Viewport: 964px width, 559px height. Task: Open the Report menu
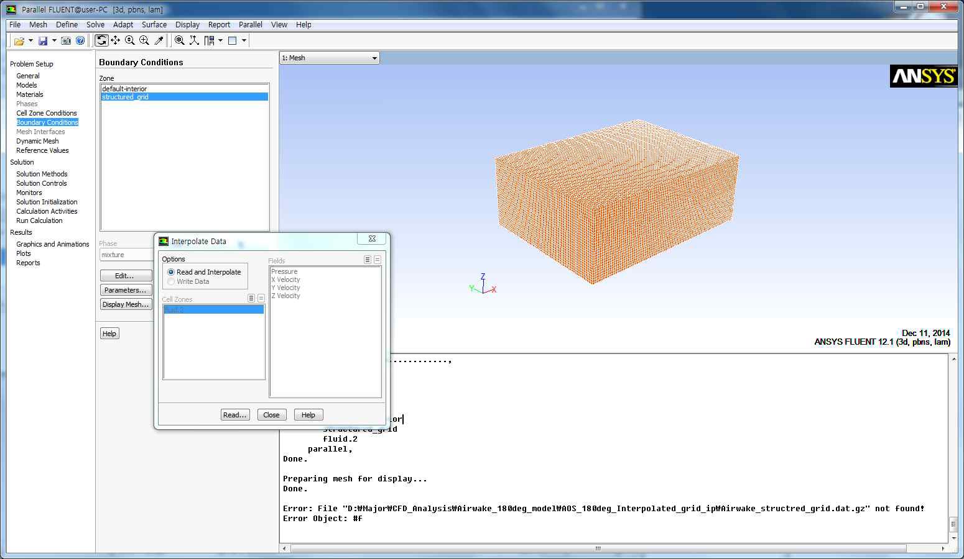point(219,25)
